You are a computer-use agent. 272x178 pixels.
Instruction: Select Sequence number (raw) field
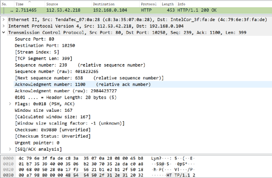pyautogui.click(x=56, y=72)
